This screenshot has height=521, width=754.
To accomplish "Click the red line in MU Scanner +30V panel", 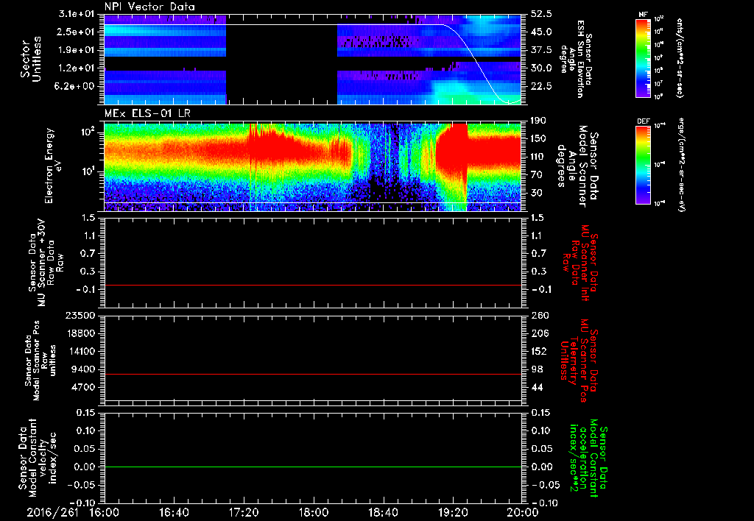I will point(312,285).
